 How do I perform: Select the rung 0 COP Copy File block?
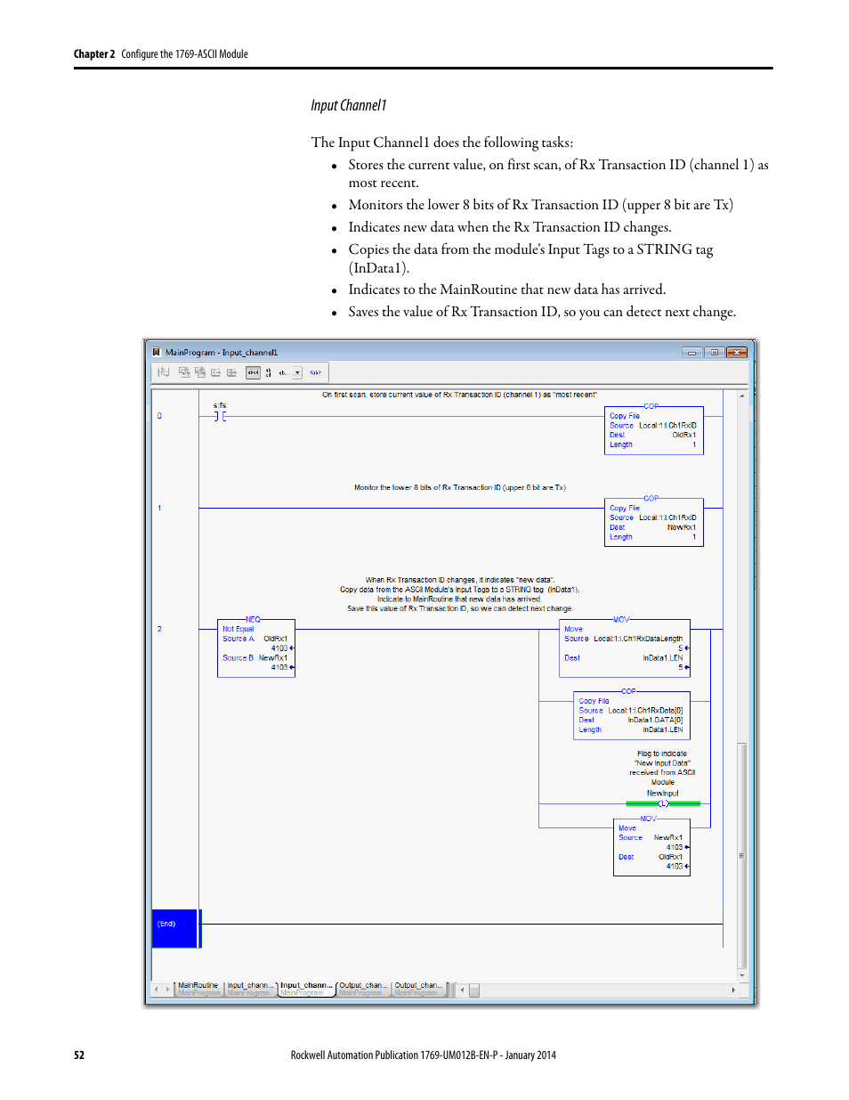[654, 430]
